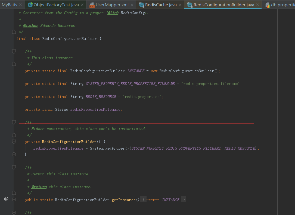Screen dimensions: 295x215
Task: Switch to the RedisCache.java tab
Action: point(161,5)
